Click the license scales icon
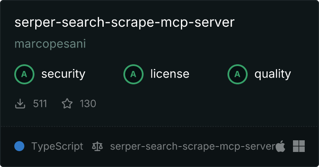This screenshot has width=319, height=167. (97, 146)
